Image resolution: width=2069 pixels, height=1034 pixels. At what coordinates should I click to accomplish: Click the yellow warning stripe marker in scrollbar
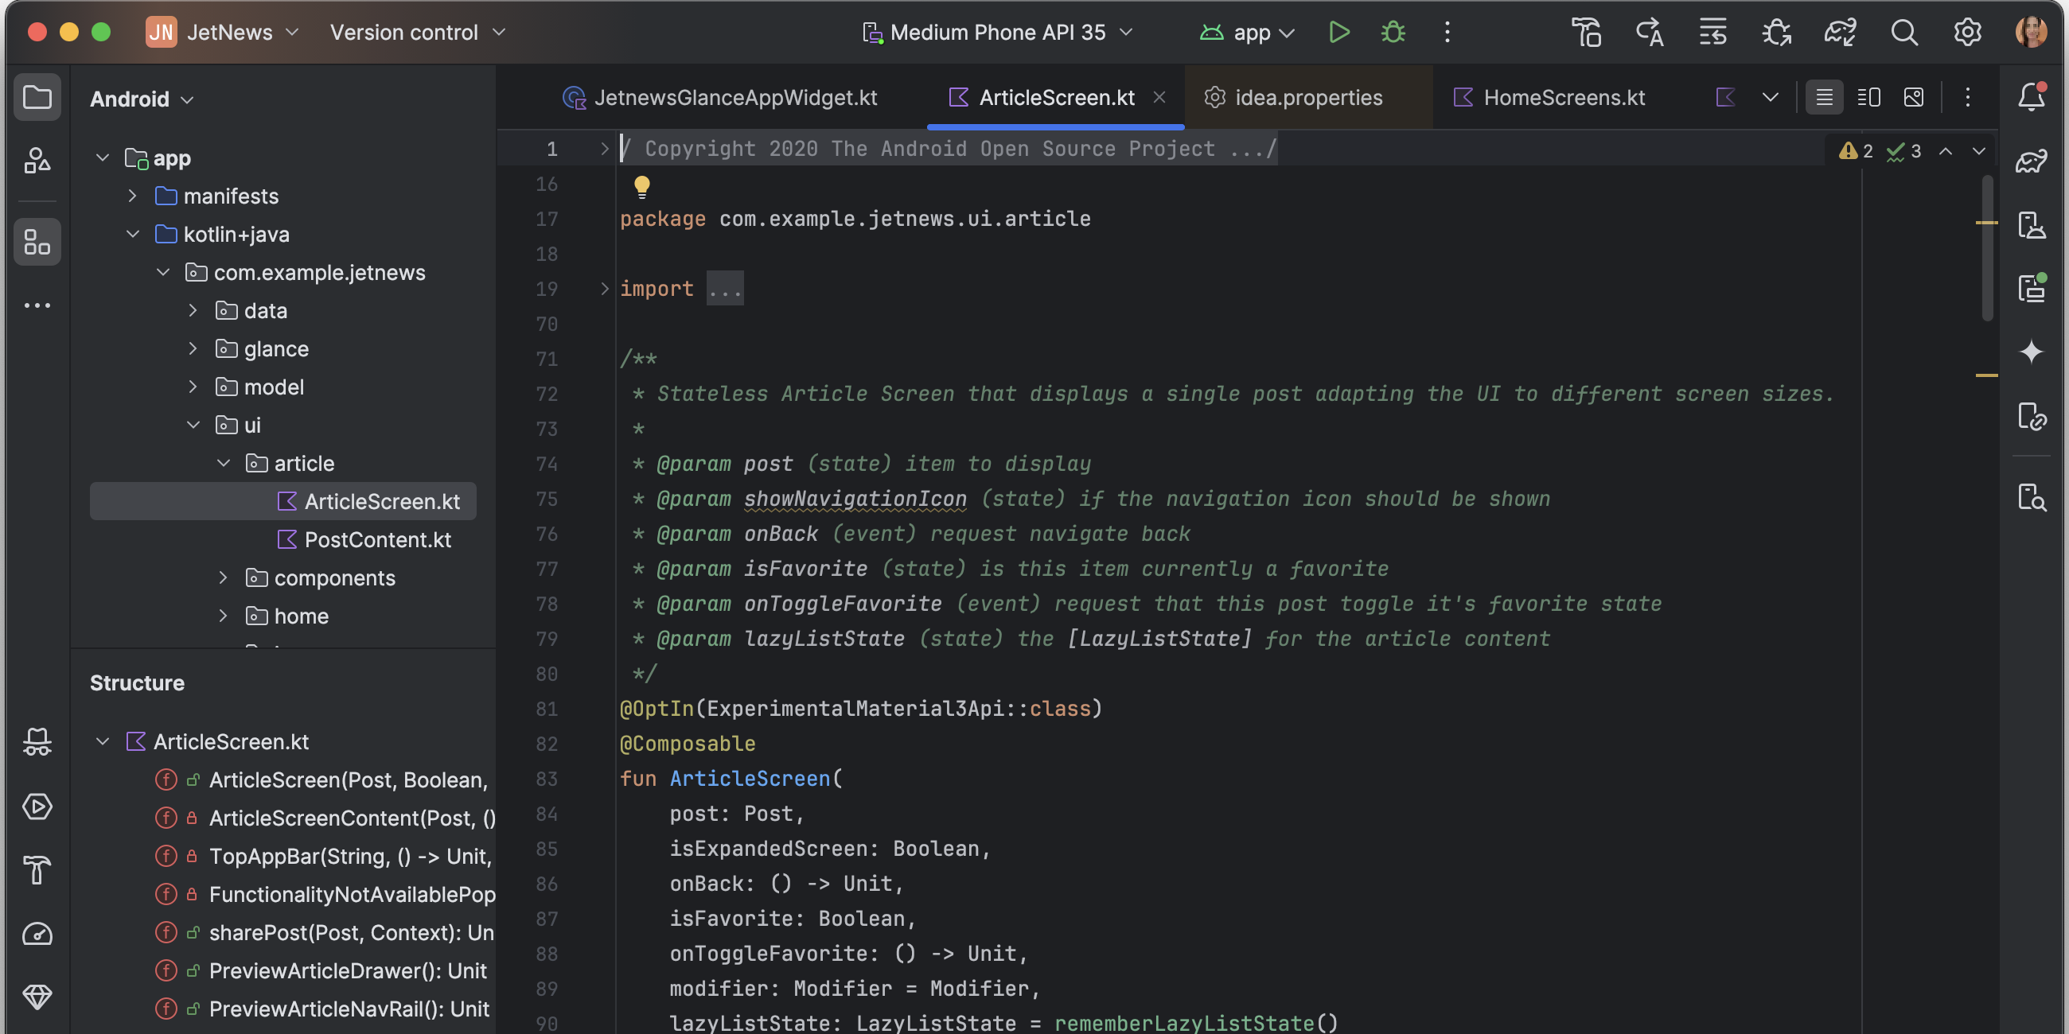[x=1985, y=223]
